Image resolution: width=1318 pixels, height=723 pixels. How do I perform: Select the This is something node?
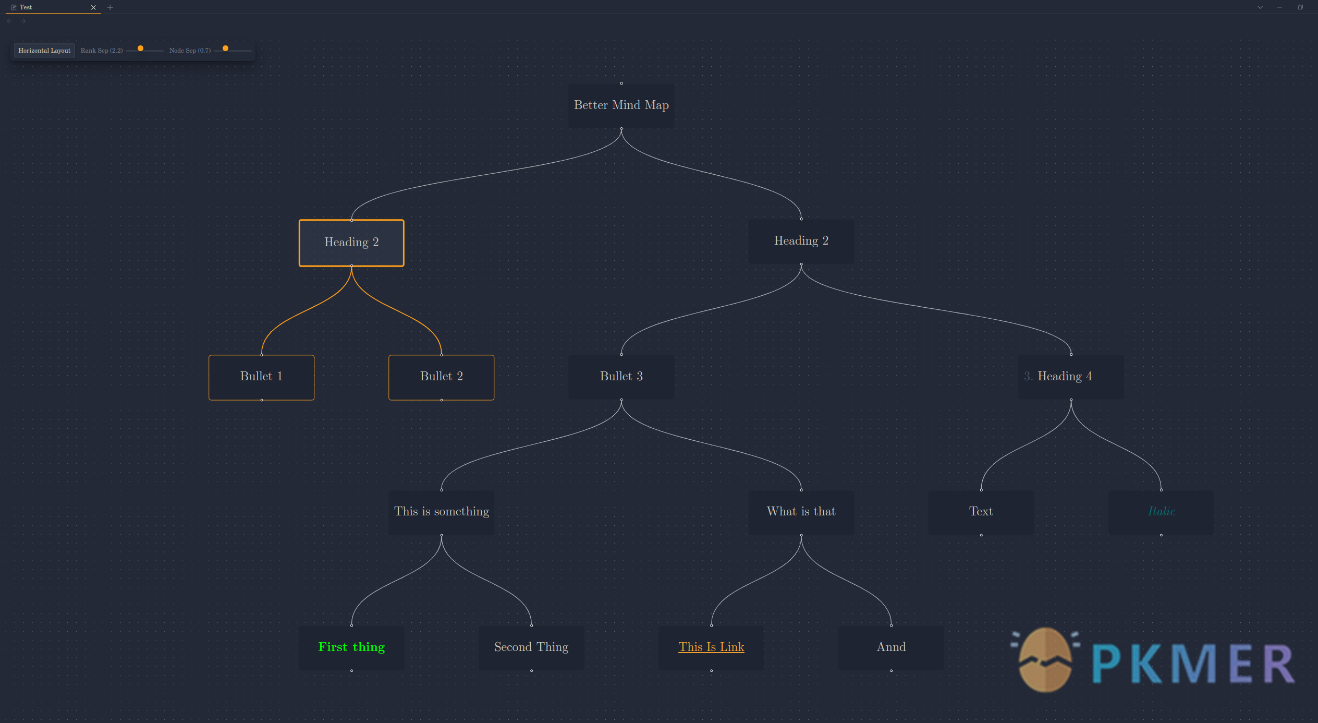(x=441, y=512)
